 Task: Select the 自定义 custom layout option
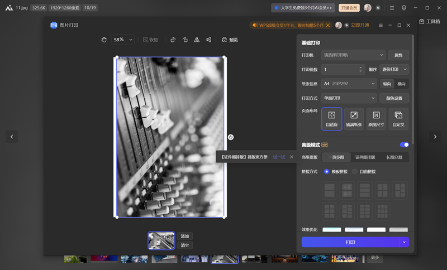pos(398,118)
